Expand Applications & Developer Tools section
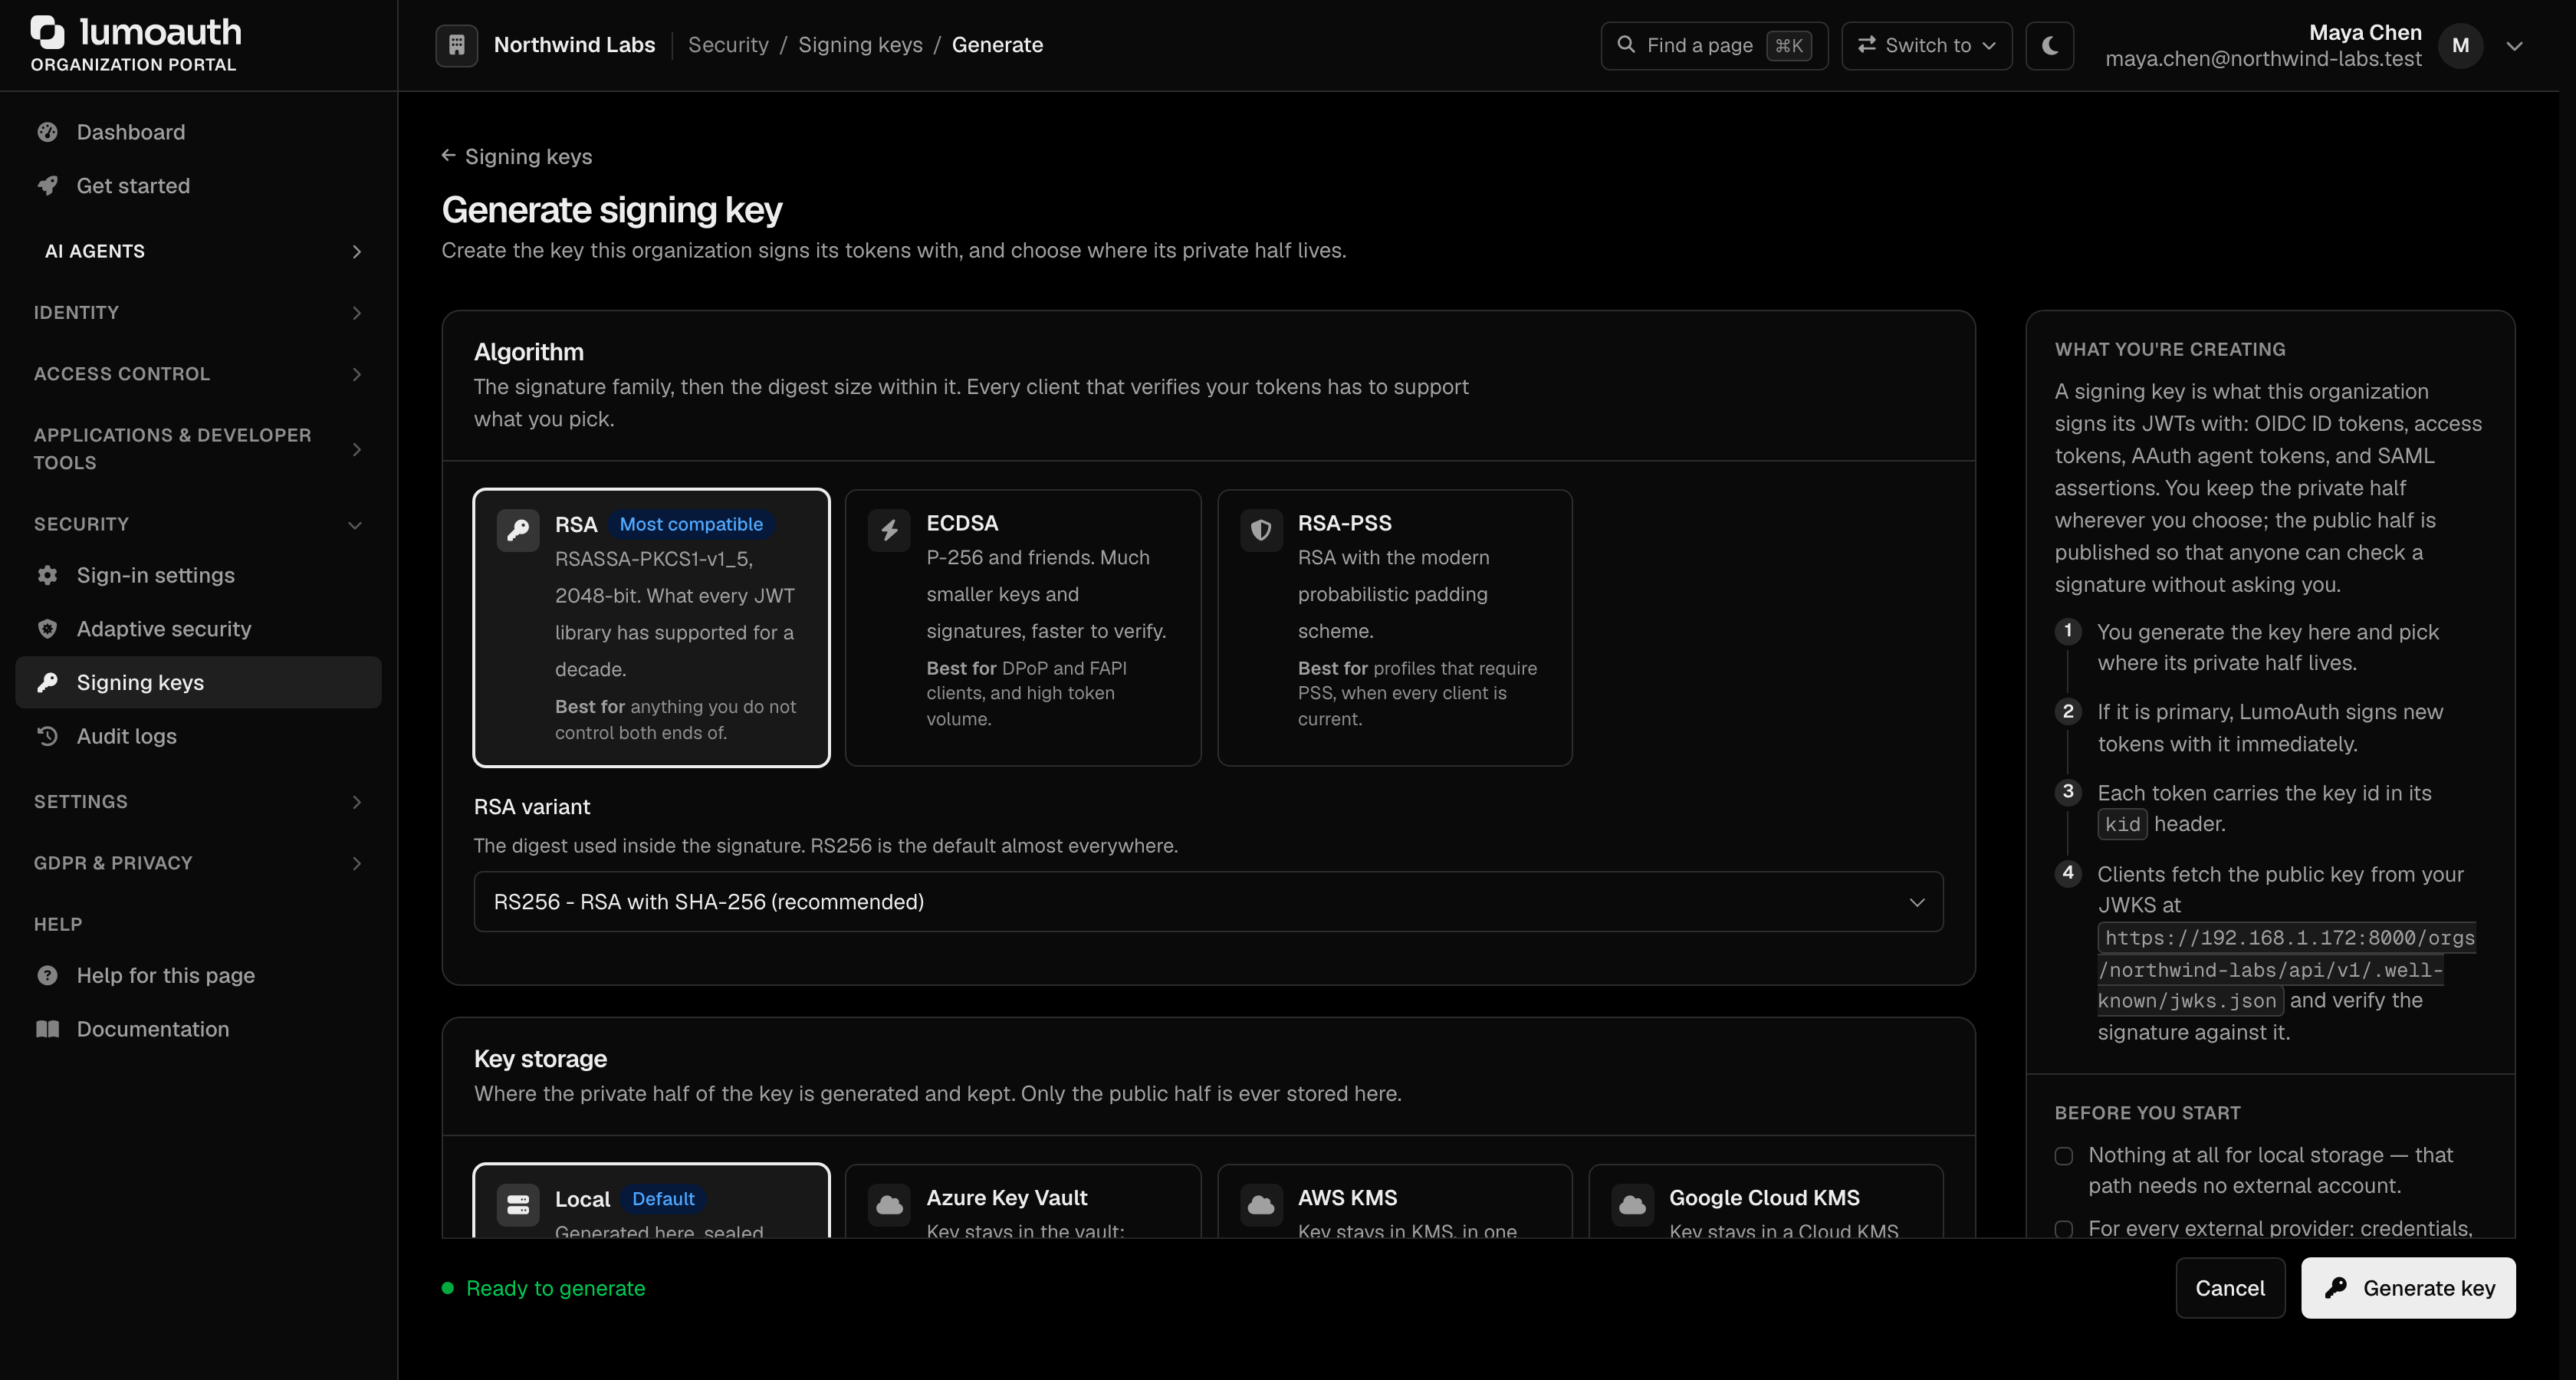This screenshot has width=2576, height=1380. [198, 449]
